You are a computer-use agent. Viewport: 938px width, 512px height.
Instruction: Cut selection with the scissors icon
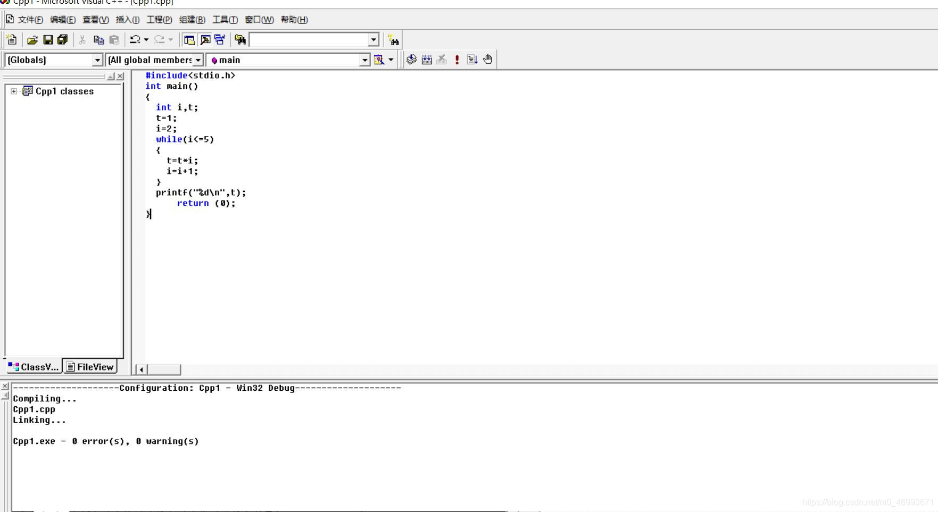82,40
